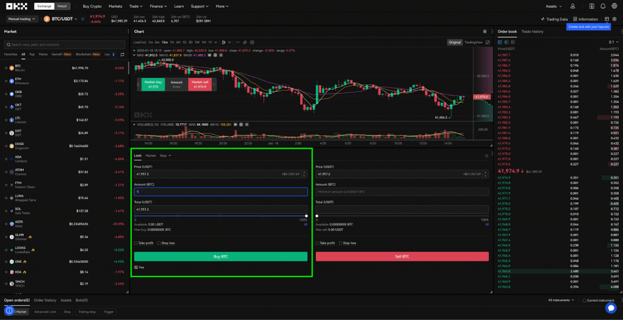Switch to the Trade history tab
The height and width of the screenshot is (320, 623).
tap(532, 31)
